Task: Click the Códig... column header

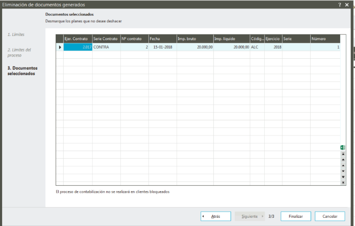Action: [x=257, y=39]
